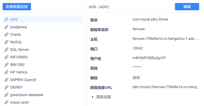The image size is (204, 106).
Task: Click the link icon beside INFORMIX
Action: tap(6, 57)
